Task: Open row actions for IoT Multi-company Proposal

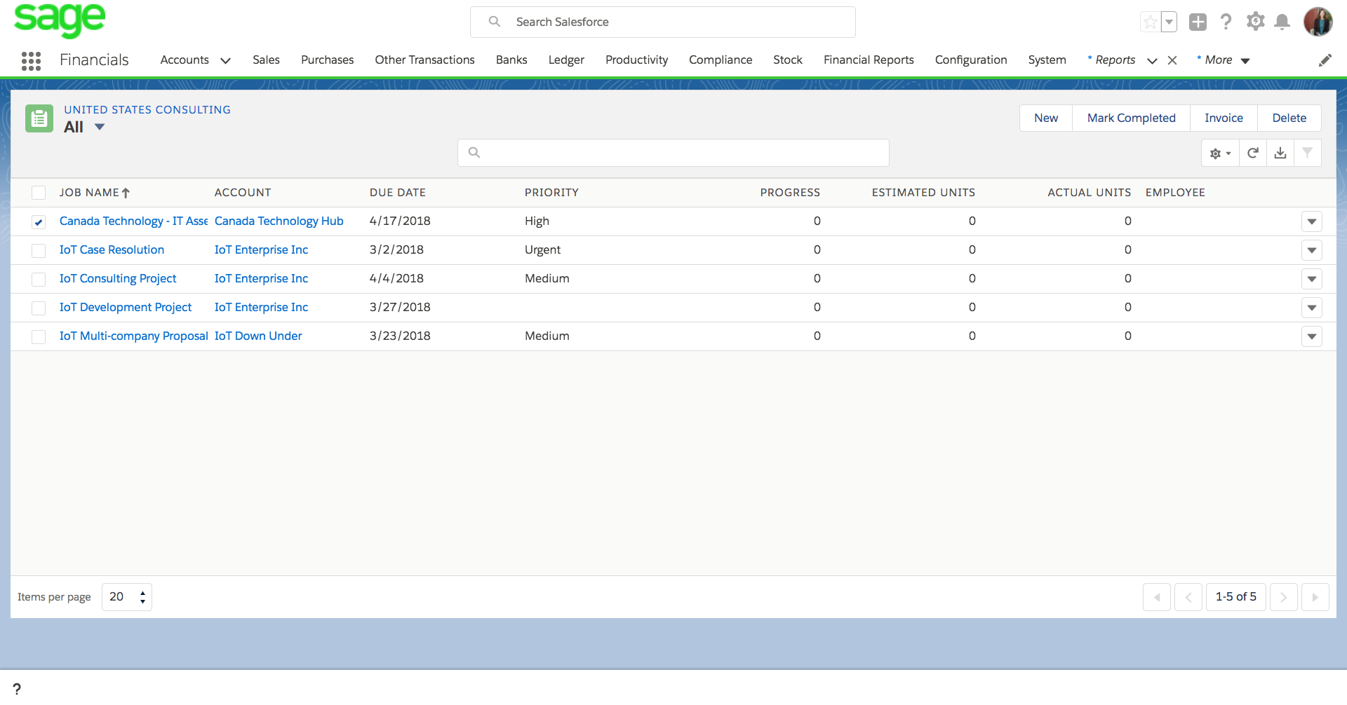Action: tap(1312, 336)
